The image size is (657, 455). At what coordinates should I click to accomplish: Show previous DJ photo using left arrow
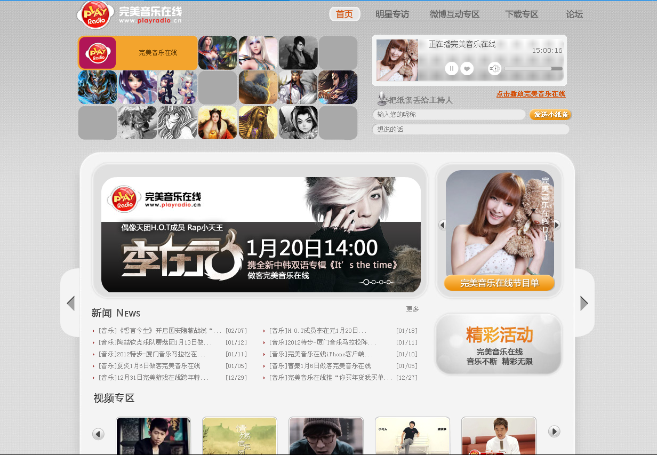pyautogui.click(x=442, y=225)
